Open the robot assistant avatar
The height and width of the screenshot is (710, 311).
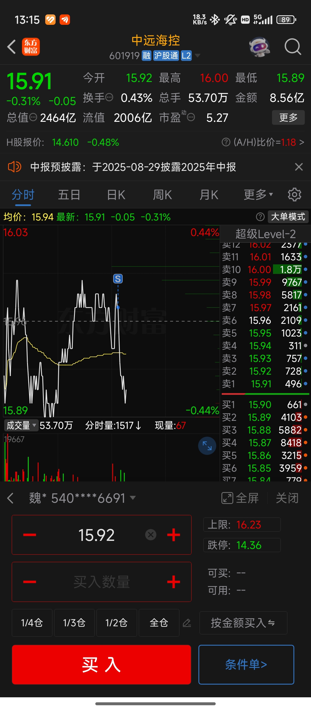point(259,47)
